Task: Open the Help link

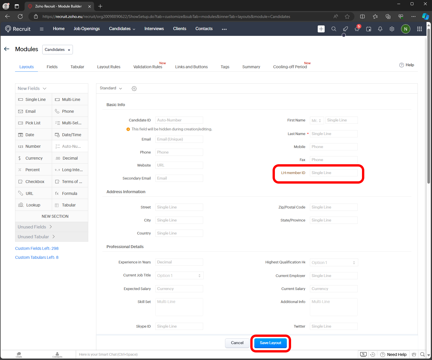Action: coord(407,65)
